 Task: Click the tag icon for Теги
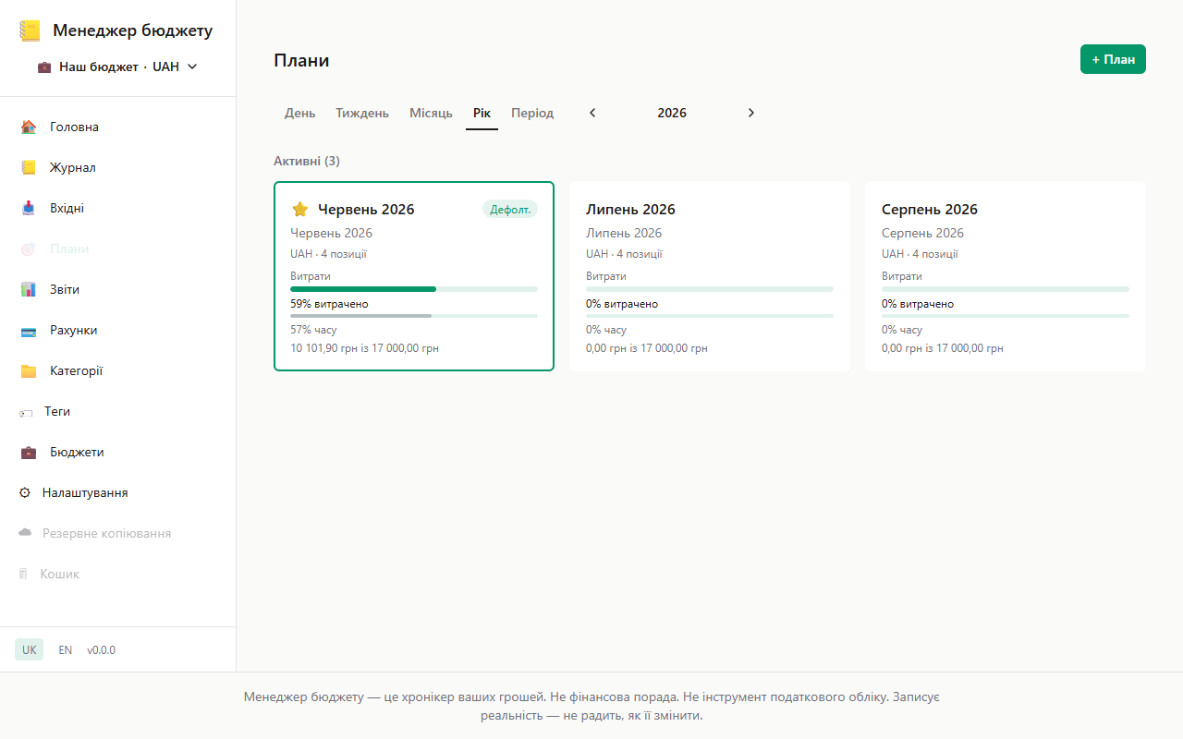(26, 412)
